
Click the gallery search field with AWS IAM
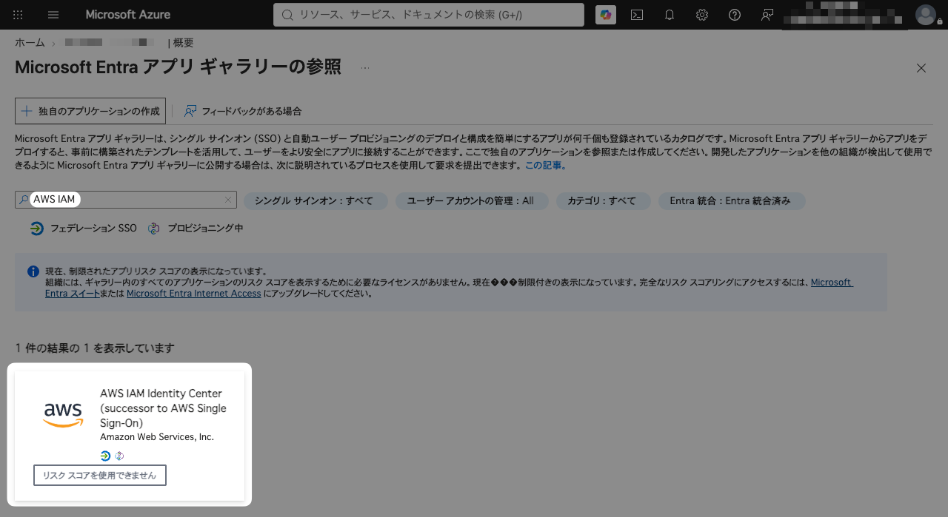click(x=126, y=200)
